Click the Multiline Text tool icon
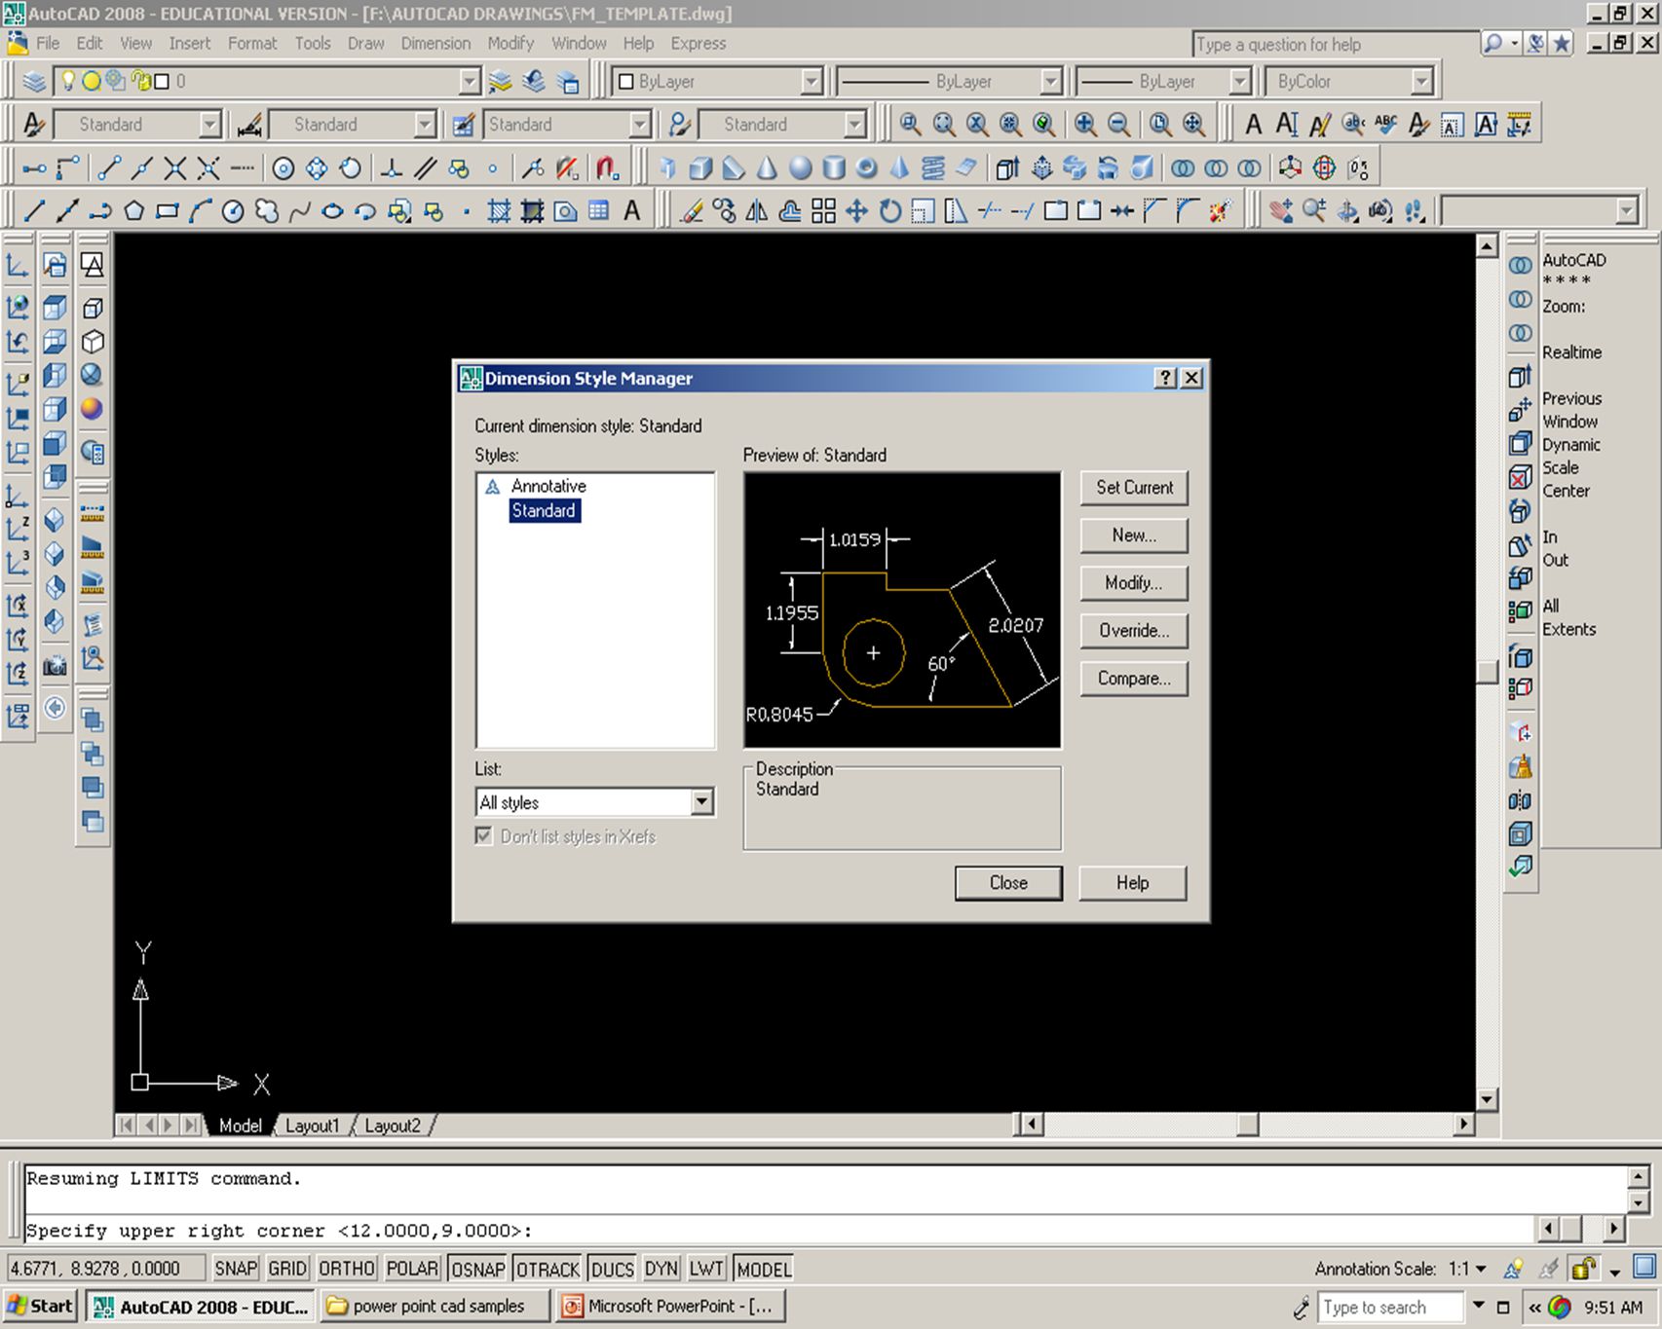 click(x=631, y=210)
